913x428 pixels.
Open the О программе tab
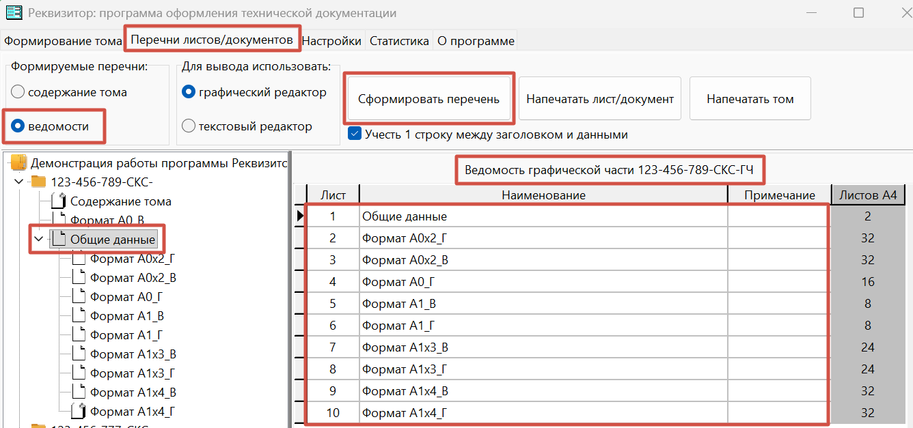pos(476,41)
